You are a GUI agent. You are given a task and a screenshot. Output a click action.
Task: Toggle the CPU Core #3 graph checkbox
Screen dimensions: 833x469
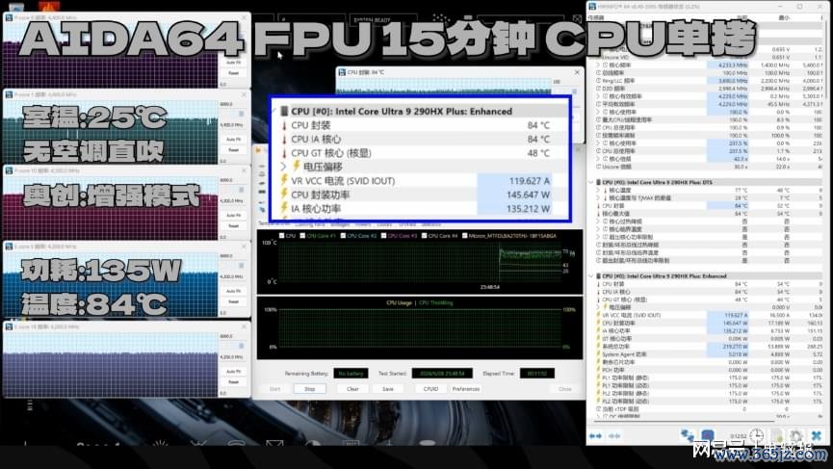pyautogui.click(x=383, y=236)
